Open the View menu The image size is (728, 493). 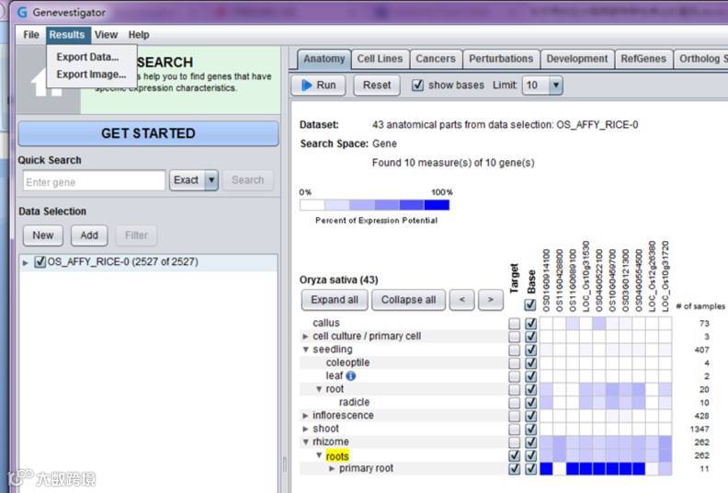point(107,35)
